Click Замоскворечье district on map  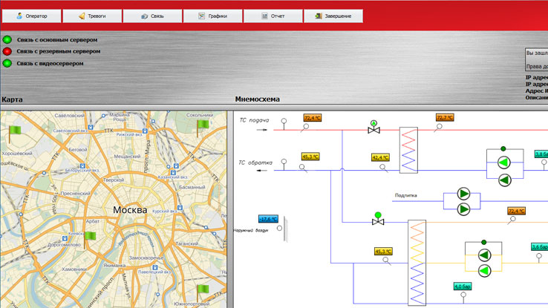click(x=146, y=258)
